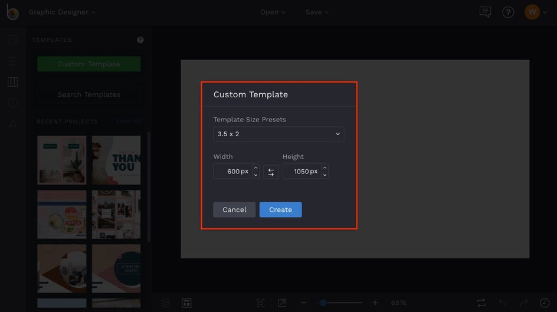The height and width of the screenshot is (312, 557).
Task: Open the city circle template thumbnail
Action: coord(62,269)
